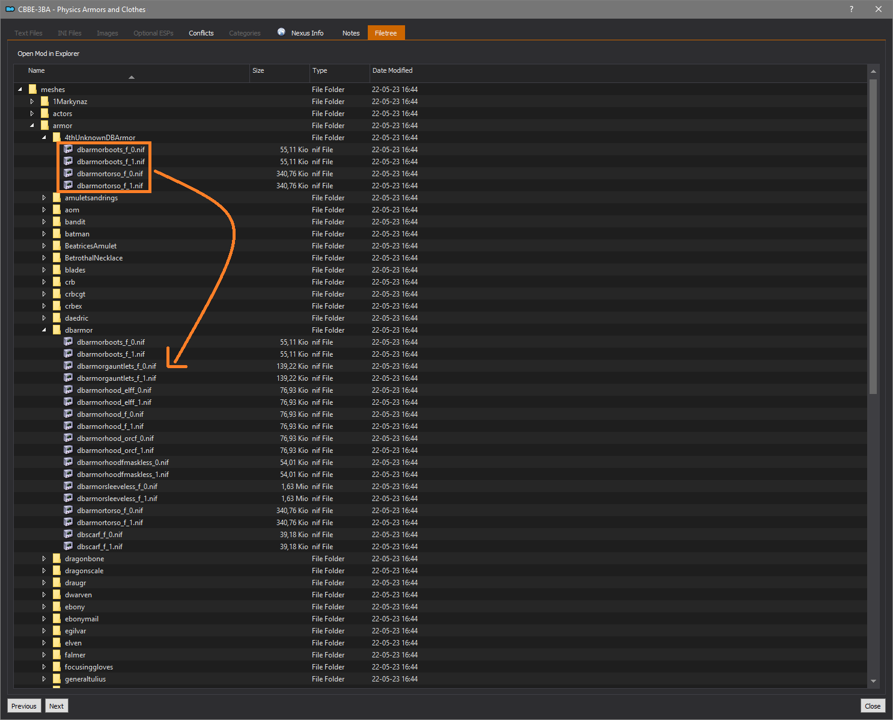
Task: Select dbarmorhoodfmaskless_0.nif file row
Action: 440,462
